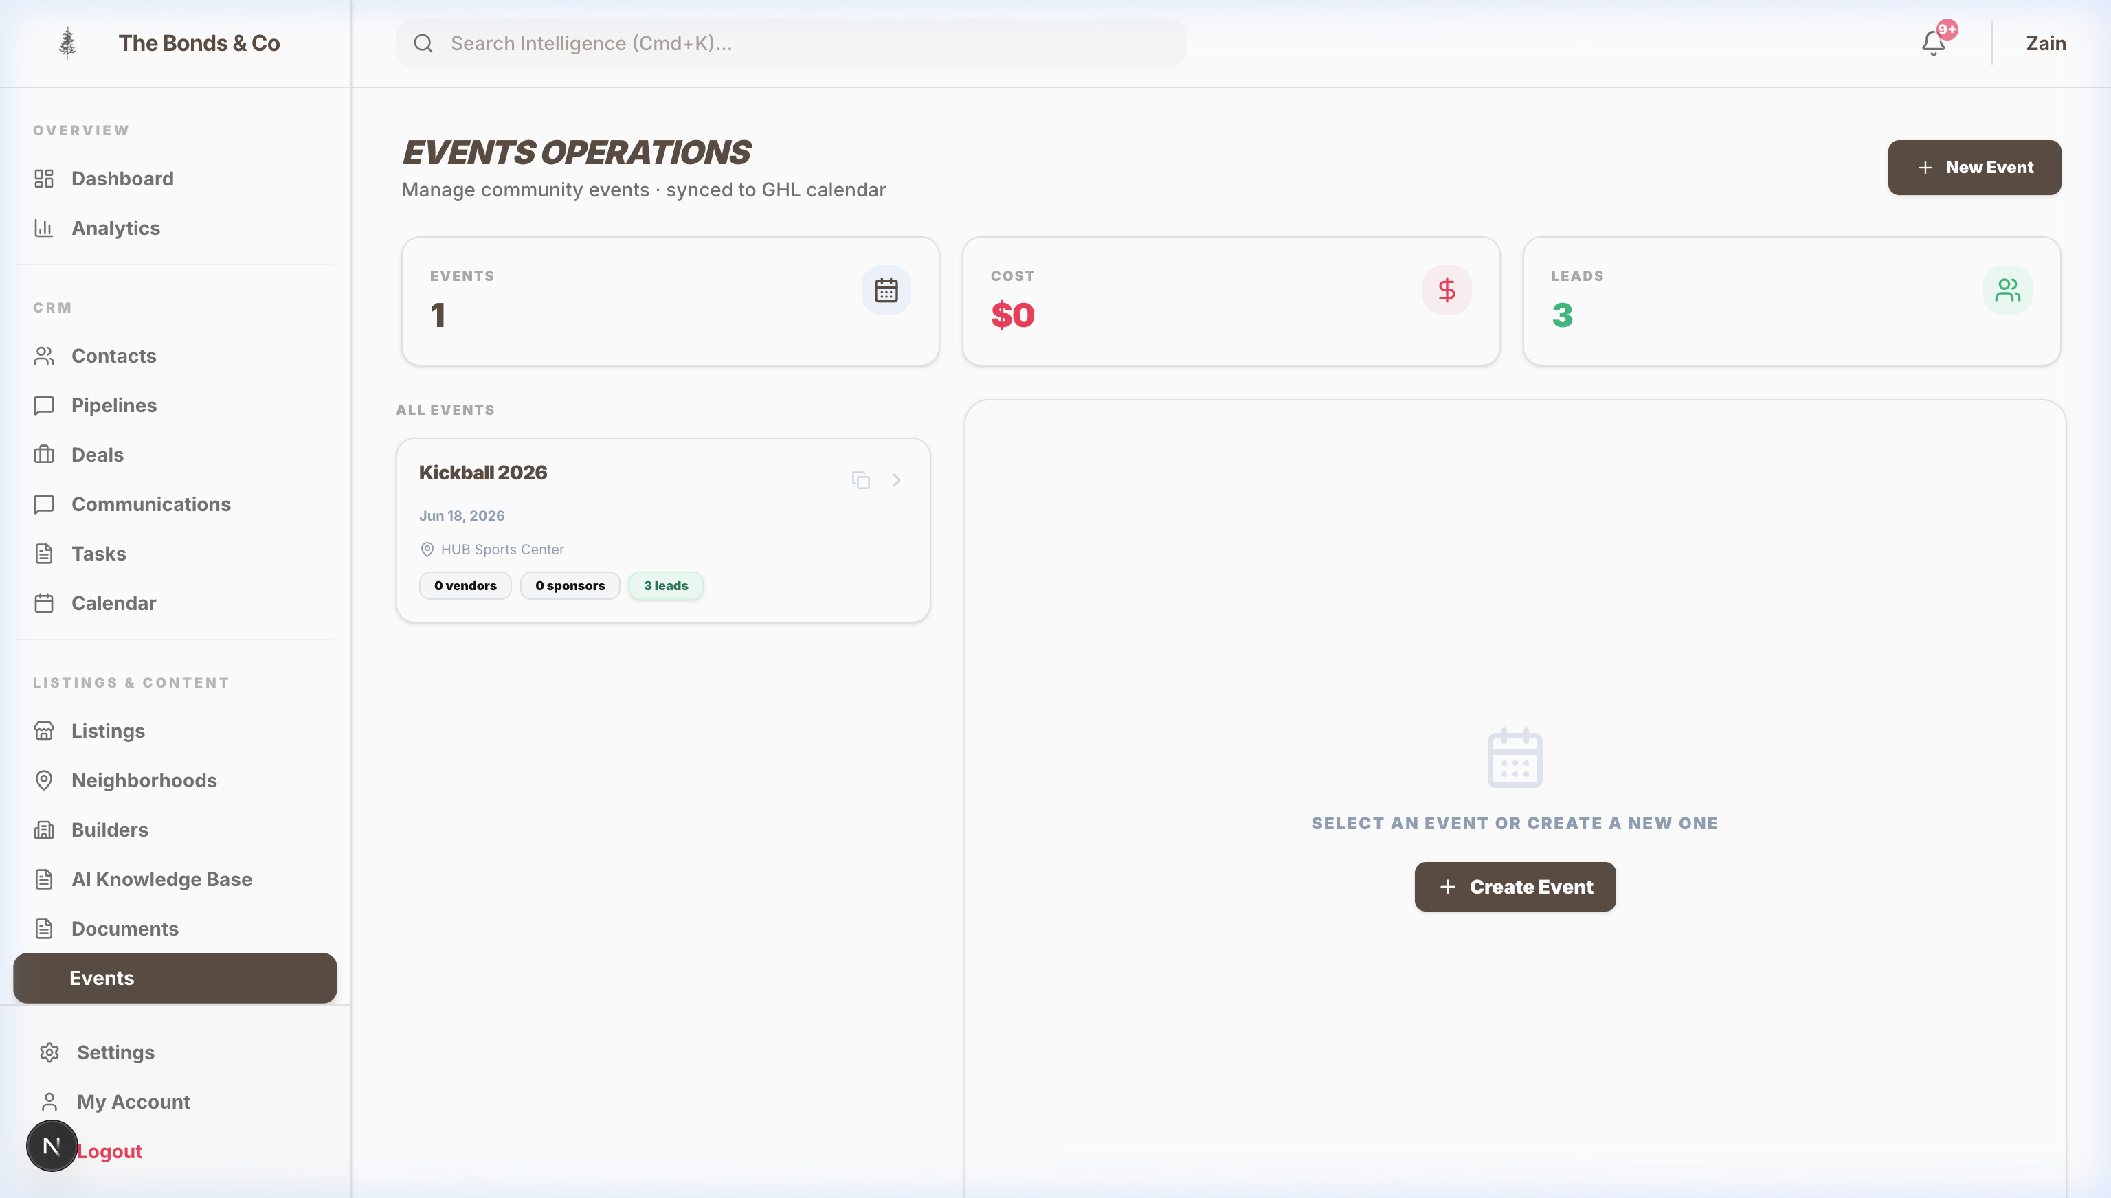Viewport: 2111px width, 1198px height.
Task: Click the Builders building icon
Action: coord(43,829)
